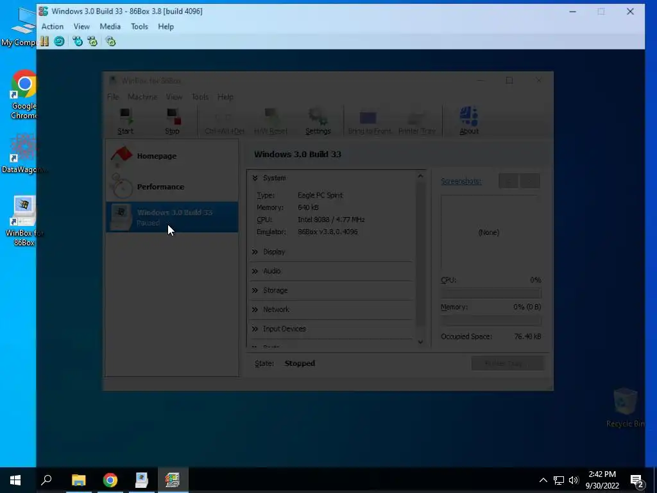This screenshot has width=657, height=493.
Task: Show hidden system tray icons
Action: point(543,480)
